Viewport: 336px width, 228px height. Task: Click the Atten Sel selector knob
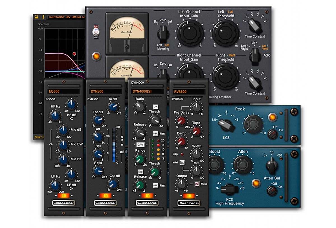coord(272,166)
